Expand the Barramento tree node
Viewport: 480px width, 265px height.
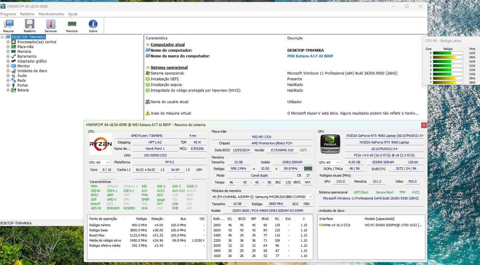[8, 56]
